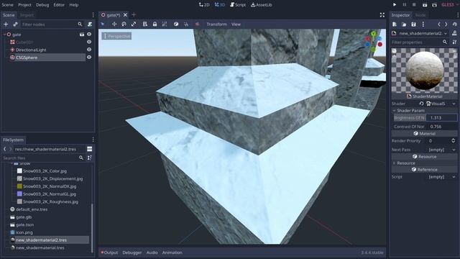Image resolution: width=460 pixels, height=259 pixels.
Task: Switch to Script workspace
Action: tap(238, 5)
